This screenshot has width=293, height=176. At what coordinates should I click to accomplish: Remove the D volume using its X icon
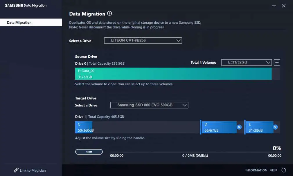(x=239, y=127)
